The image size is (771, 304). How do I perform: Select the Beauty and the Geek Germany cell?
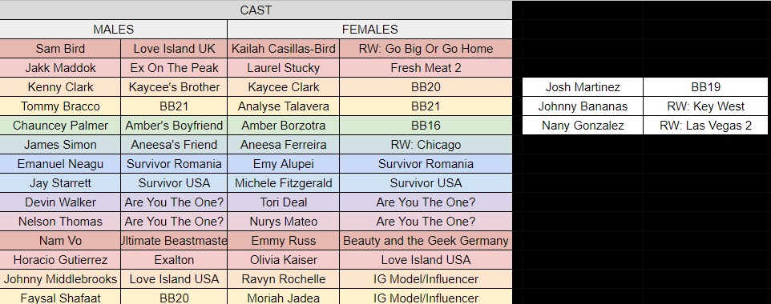[426, 241]
